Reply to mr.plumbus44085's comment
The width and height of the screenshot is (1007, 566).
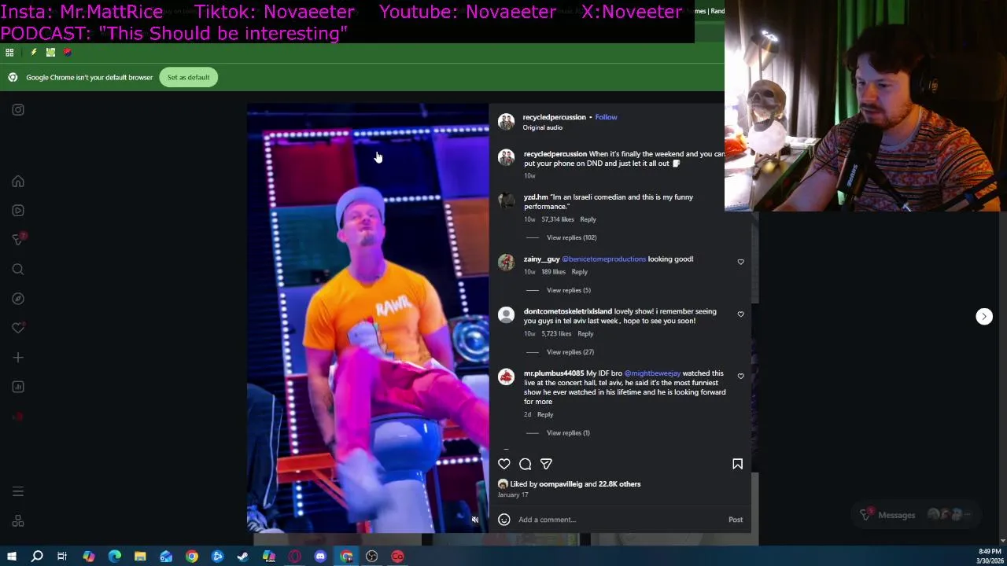coord(545,414)
